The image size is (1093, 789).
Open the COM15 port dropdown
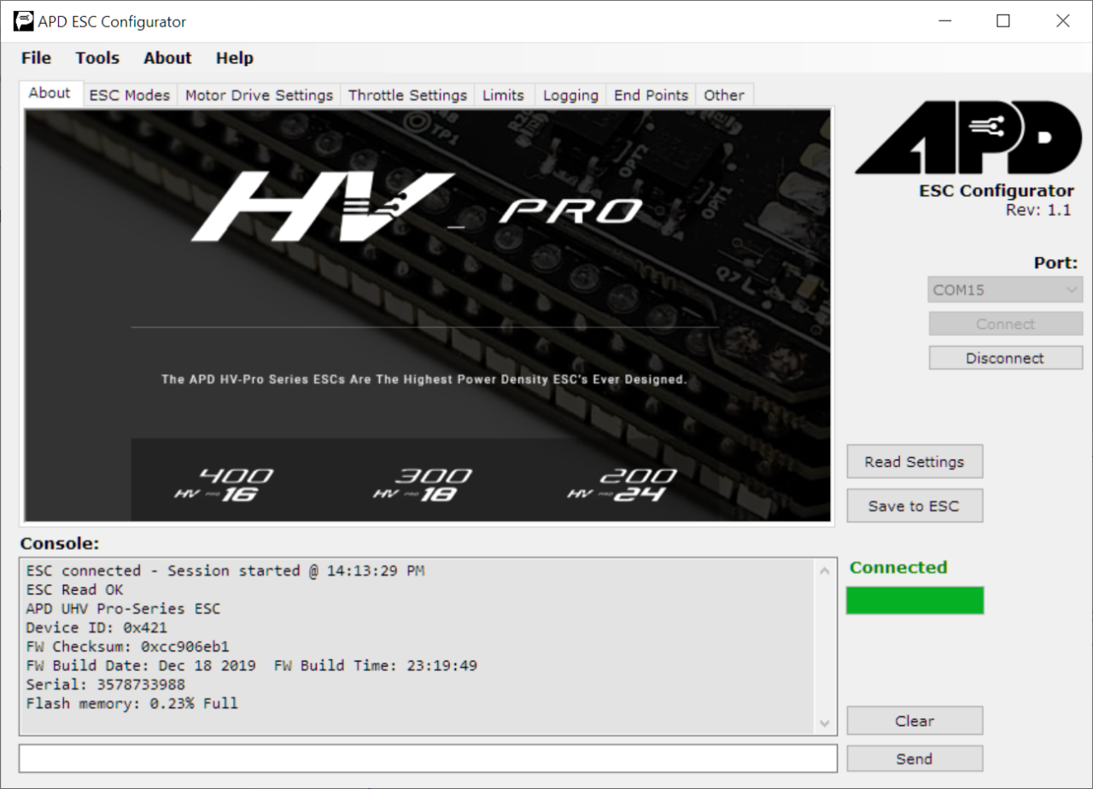tap(1005, 289)
